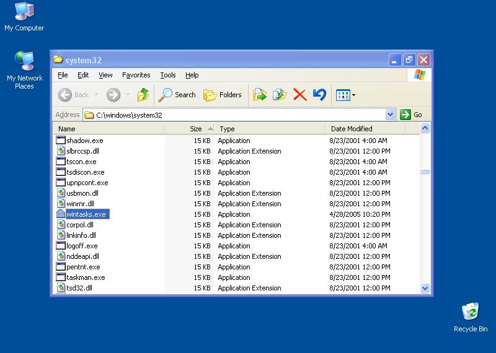Expand the Address bar dropdown arrow
The image size is (496, 353).
pyautogui.click(x=390, y=115)
